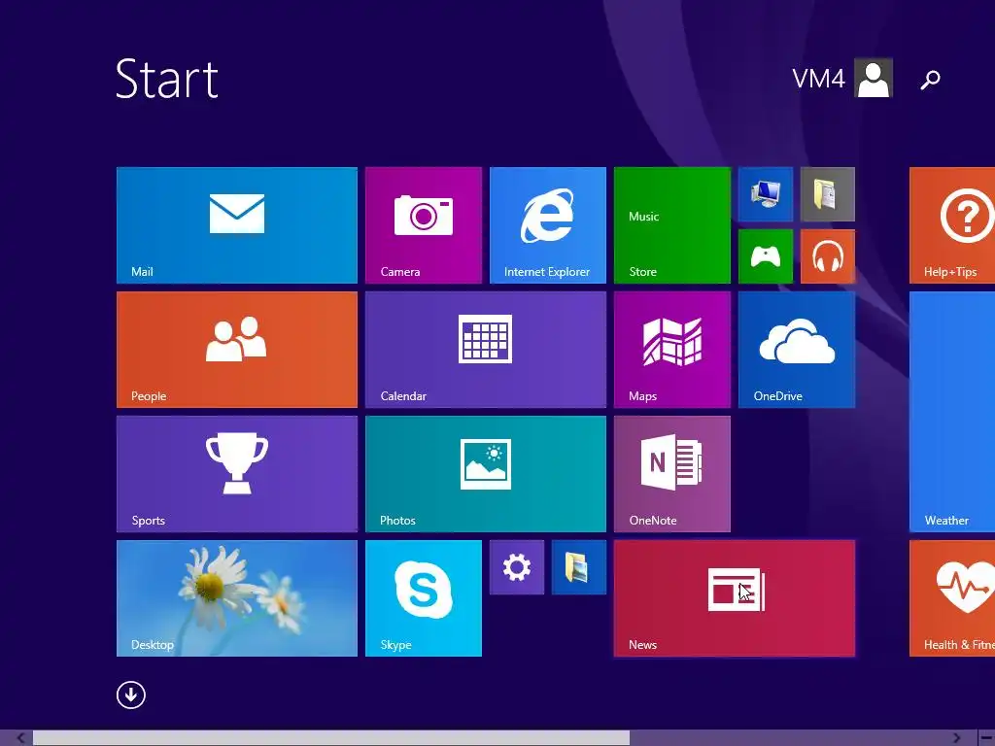Launch the Maps tile
995x746 pixels.
[x=672, y=350]
